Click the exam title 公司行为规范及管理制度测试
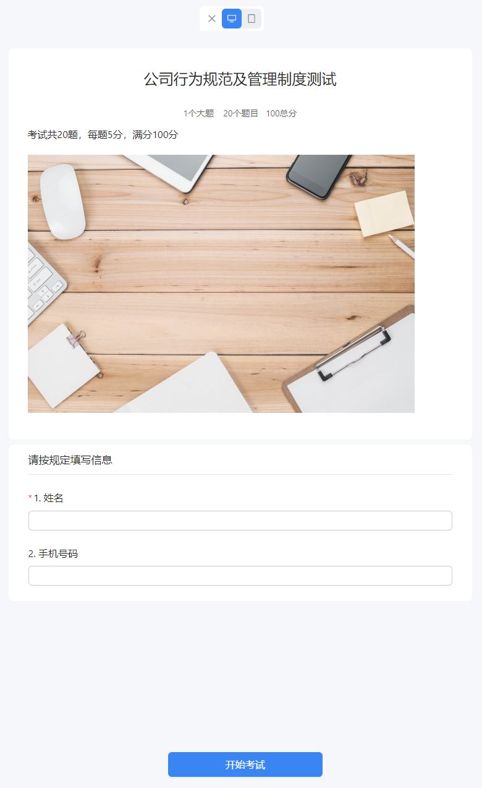The image size is (482, 788). (x=240, y=79)
